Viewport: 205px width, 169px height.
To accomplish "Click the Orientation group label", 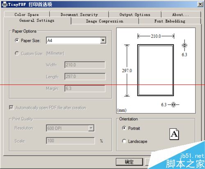I will click(x=128, y=119).
